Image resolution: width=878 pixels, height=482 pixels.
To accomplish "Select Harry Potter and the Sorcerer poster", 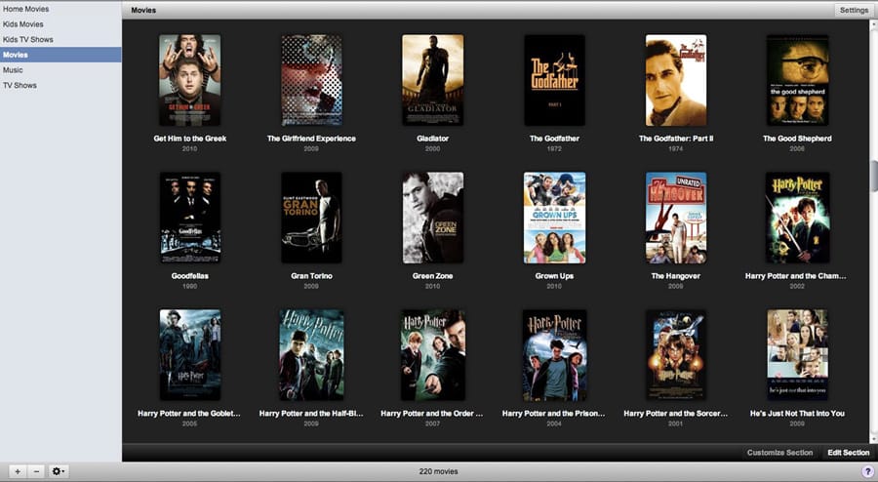I will point(676,355).
